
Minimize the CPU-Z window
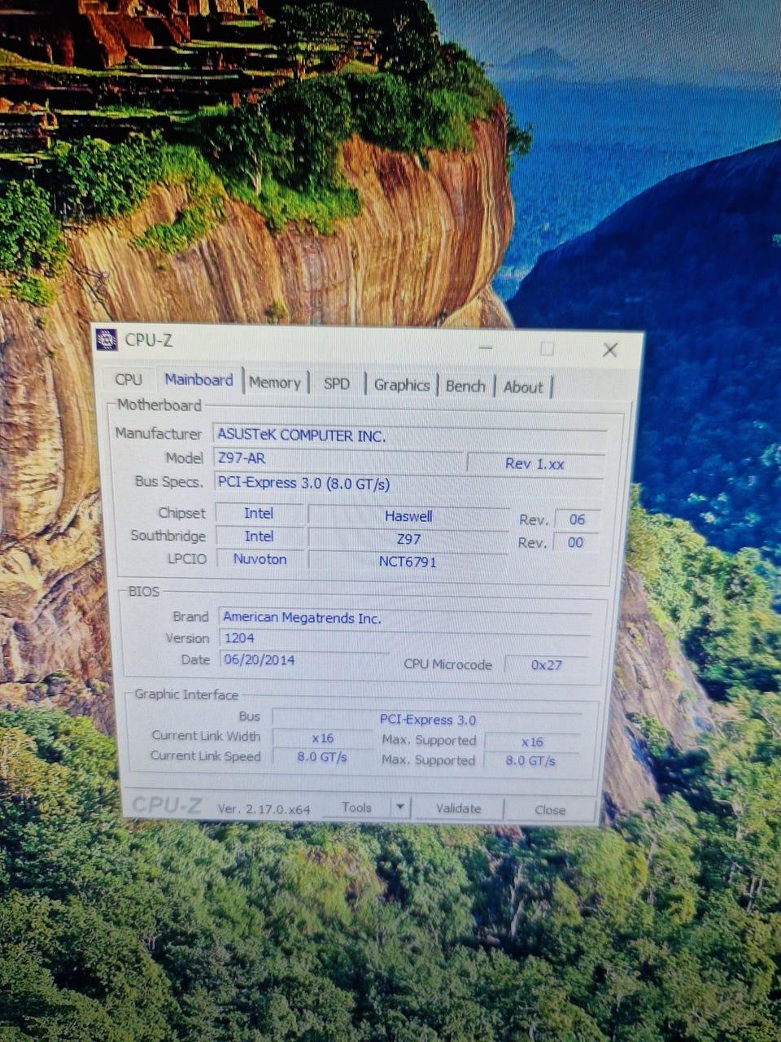[x=486, y=348]
